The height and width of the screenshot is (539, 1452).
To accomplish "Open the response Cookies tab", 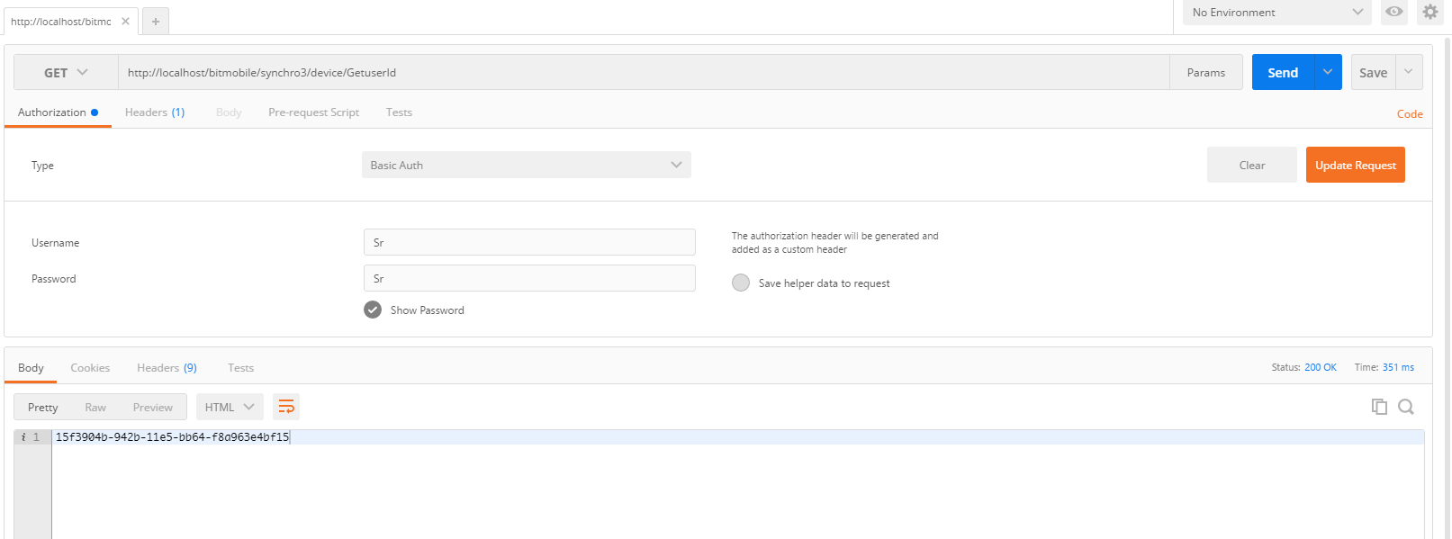I will pyautogui.click(x=90, y=368).
